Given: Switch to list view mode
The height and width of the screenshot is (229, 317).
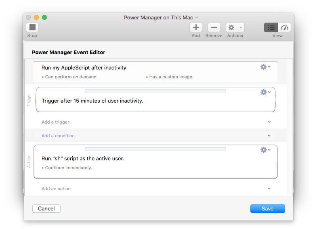Looking at the screenshot, I should click(x=271, y=27).
